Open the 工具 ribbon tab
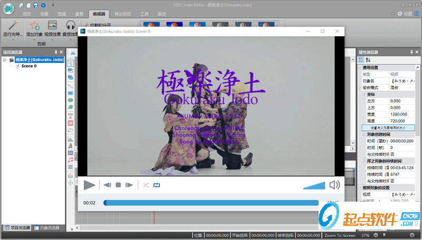Image resolution: width=422 pixels, height=240 pixels. pyautogui.click(x=144, y=14)
